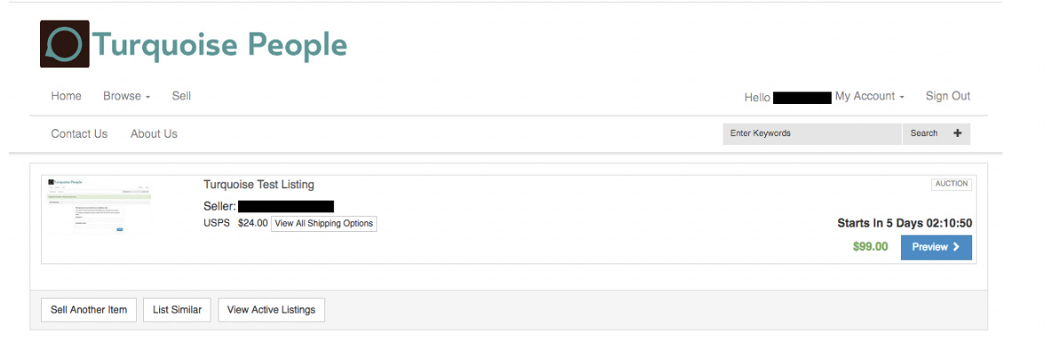The width and height of the screenshot is (1054, 343).
Task: Click the blue Preview button
Action: point(937,247)
